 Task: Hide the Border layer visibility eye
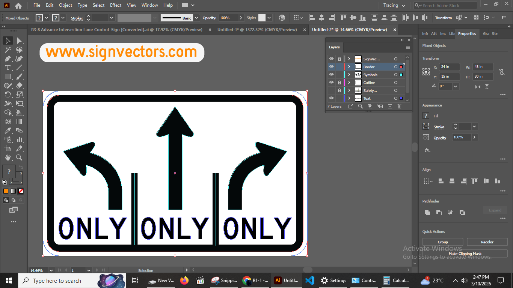[331, 67]
